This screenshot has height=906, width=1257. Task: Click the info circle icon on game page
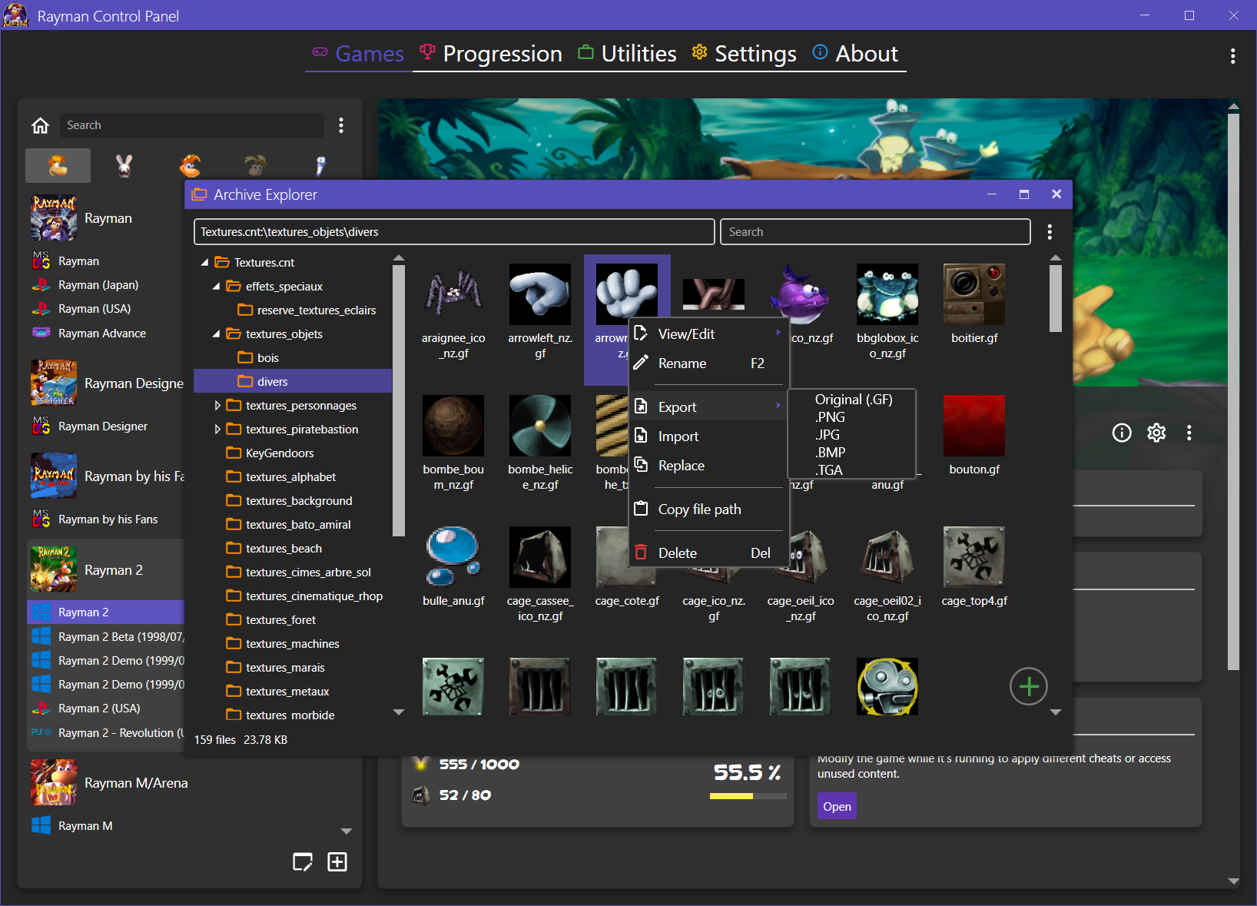click(1122, 433)
